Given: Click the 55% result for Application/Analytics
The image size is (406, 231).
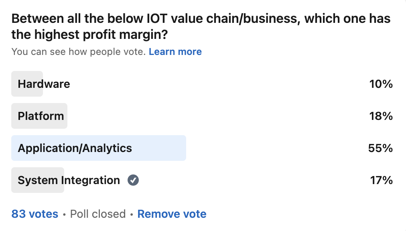Looking at the screenshot, I should [380, 148].
